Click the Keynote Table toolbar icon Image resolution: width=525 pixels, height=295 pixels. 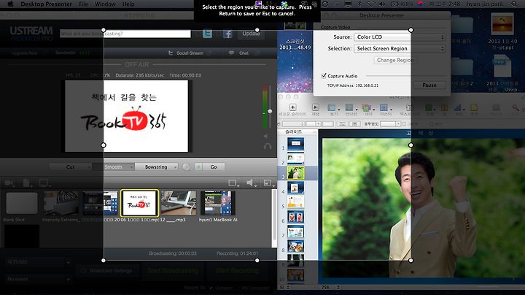click(x=445, y=107)
